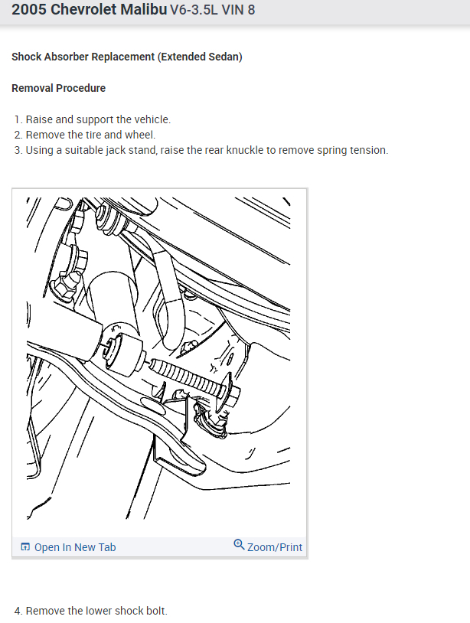The height and width of the screenshot is (623, 470).
Task: Click the 2005 Chevrolet Malibu title
Action: click(90, 9)
